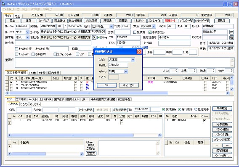Open the 印刷 menu

48,9
